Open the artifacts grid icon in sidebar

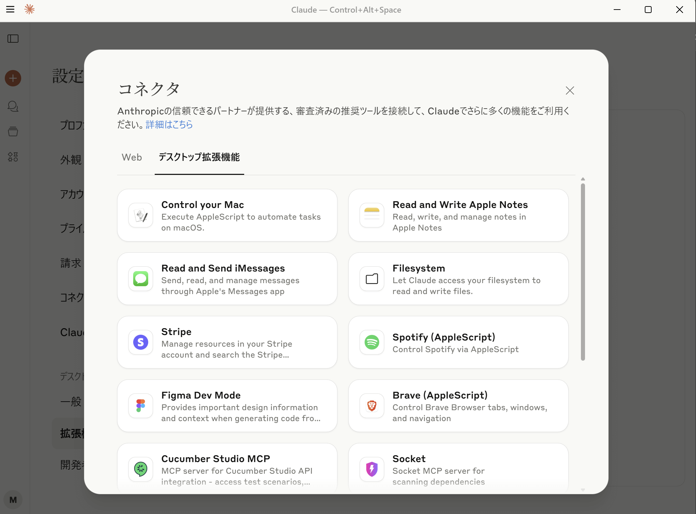point(13,157)
